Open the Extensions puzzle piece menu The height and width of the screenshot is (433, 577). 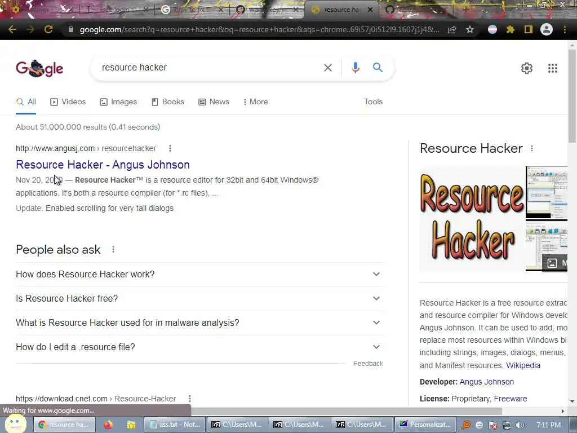[511, 29]
